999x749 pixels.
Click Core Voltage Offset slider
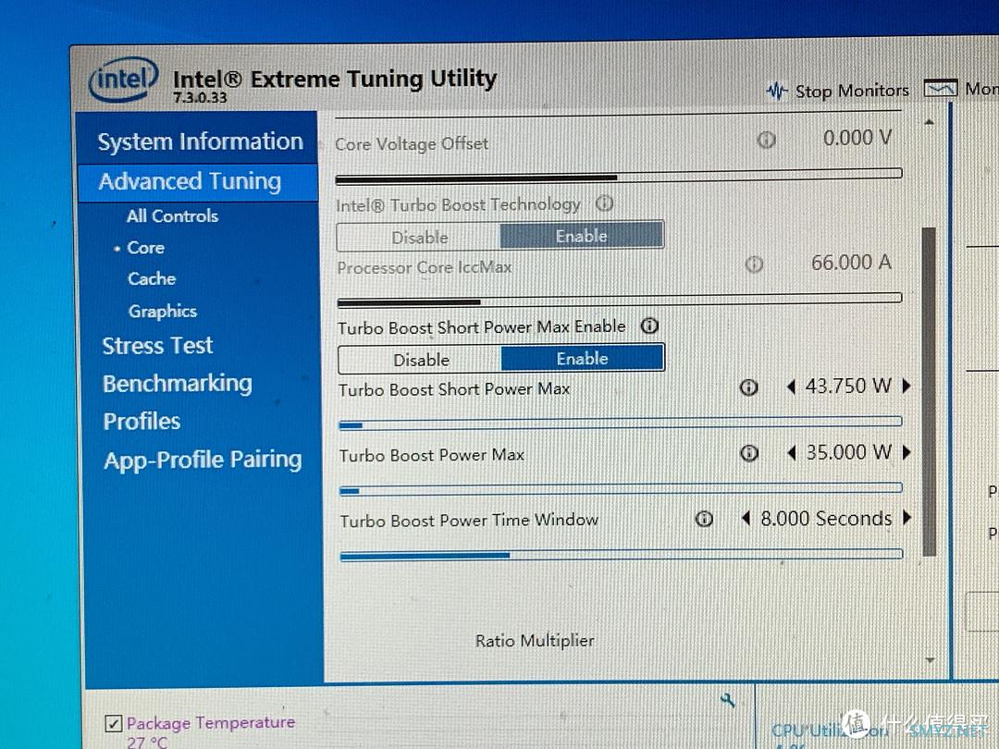coord(619,176)
